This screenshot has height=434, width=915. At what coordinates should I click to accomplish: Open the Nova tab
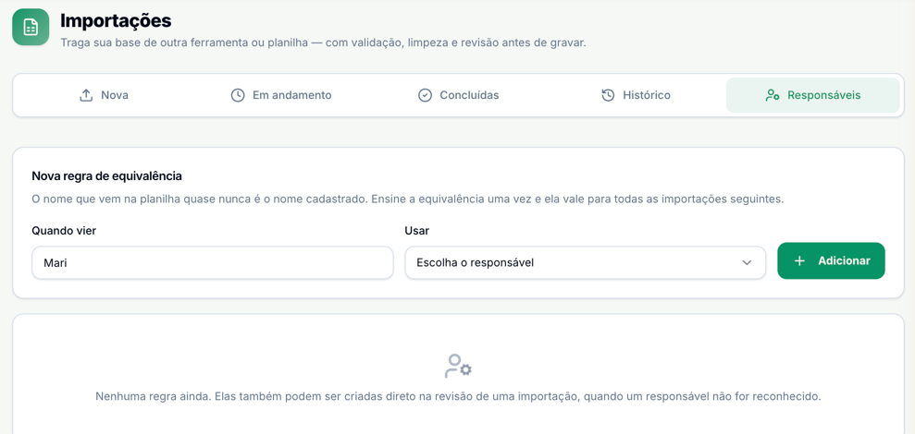pyautogui.click(x=104, y=95)
